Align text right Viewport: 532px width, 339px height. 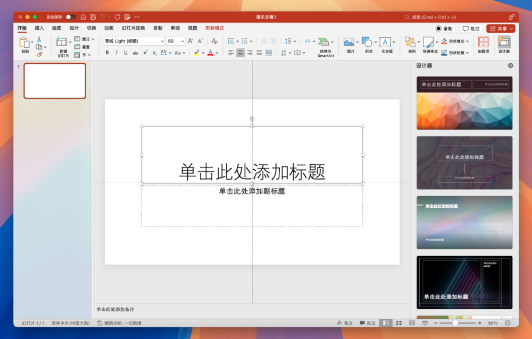click(x=250, y=53)
